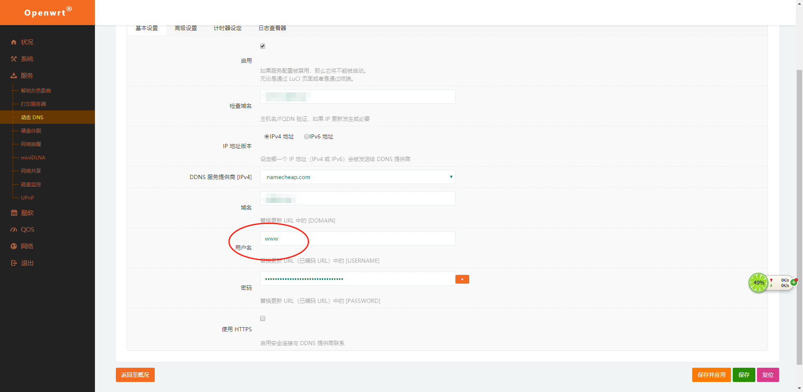Switch to the 高级设置 tab
803x392 pixels.
pyautogui.click(x=186, y=28)
